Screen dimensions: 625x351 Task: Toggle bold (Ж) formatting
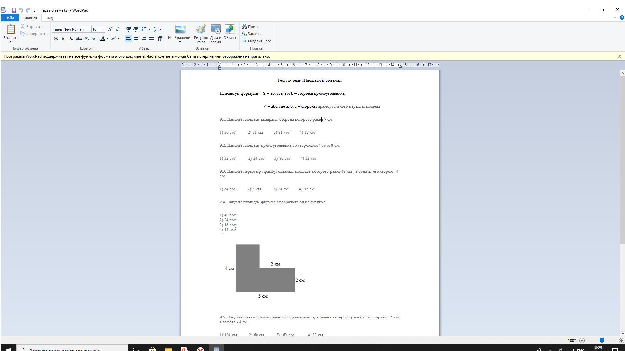point(56,39)
